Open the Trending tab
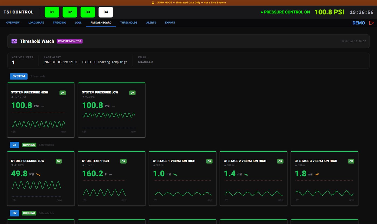This screenshot has width=377, height=224. (x=59, y=23)
